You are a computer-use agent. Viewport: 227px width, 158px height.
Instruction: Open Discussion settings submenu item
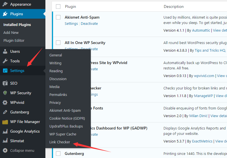(58, 79)
